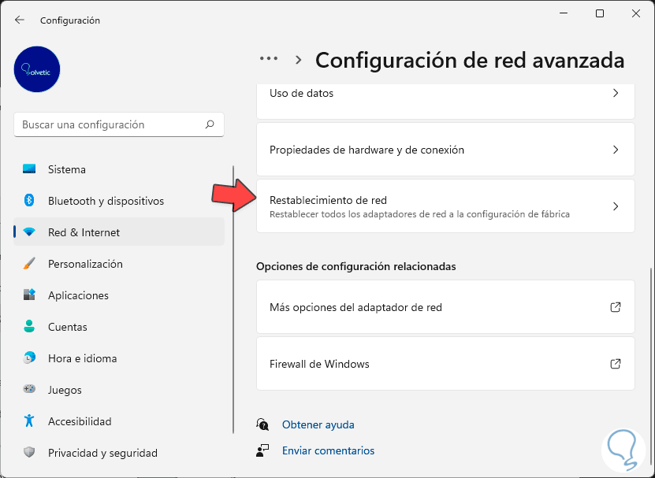
Task: Open Propiedades de hardware y de conexión chevron
Action: point(616,150)
